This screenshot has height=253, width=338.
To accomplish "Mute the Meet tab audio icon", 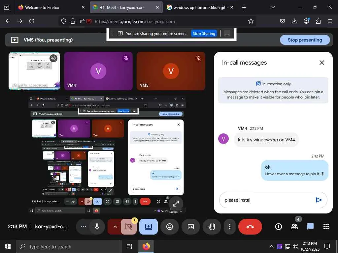I will [102, 7].
